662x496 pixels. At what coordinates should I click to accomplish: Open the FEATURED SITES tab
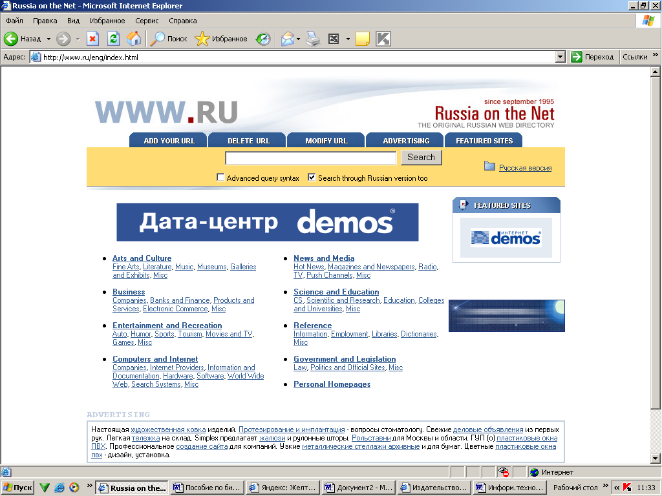[x=484, y=140]
